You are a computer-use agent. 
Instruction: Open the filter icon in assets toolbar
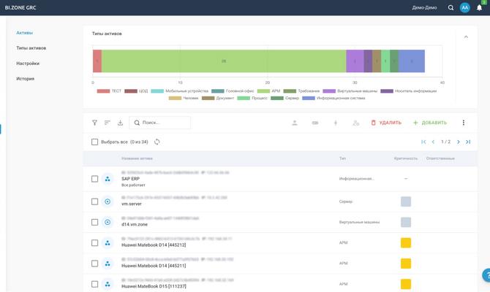tap(94, 123)
